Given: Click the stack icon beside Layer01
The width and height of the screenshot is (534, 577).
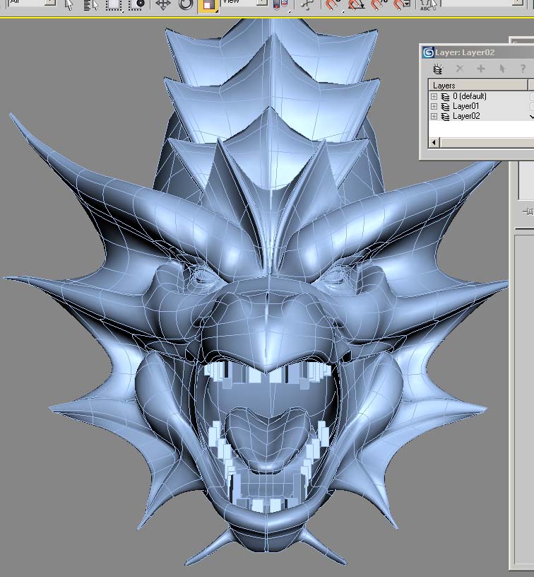Looking at the screenshot, I should 445,106.
